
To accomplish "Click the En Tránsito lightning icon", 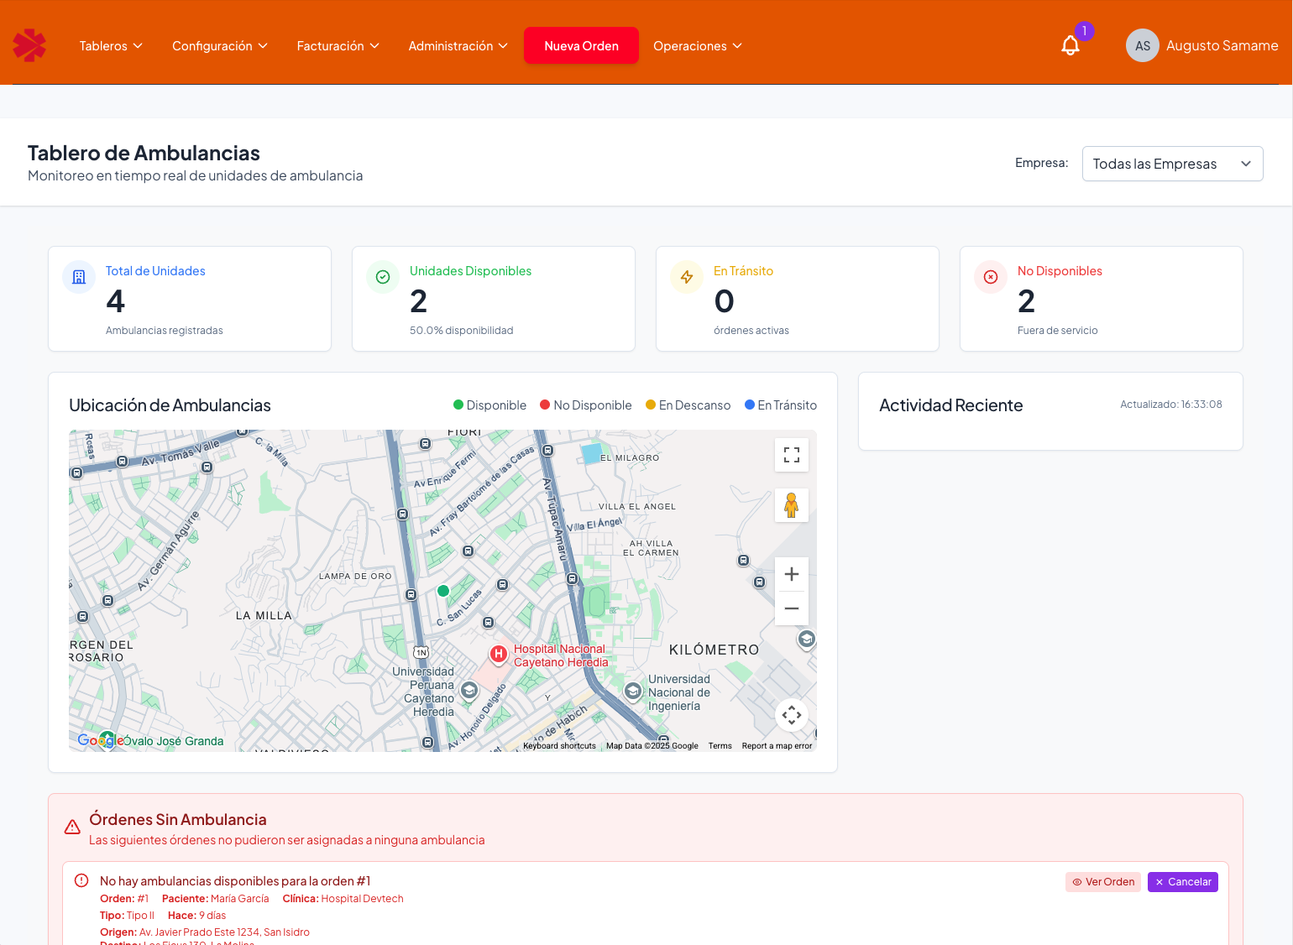I will pyautogui.click(x=687, y=277).
